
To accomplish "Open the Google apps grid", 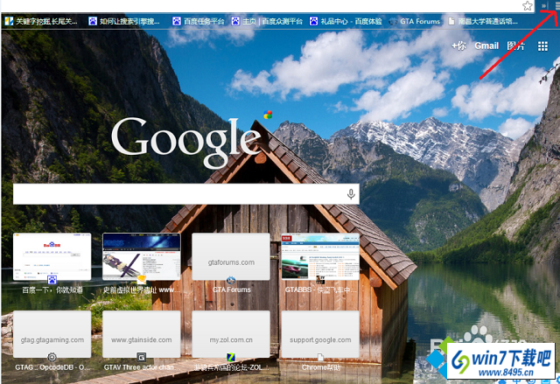I will 542,46.
